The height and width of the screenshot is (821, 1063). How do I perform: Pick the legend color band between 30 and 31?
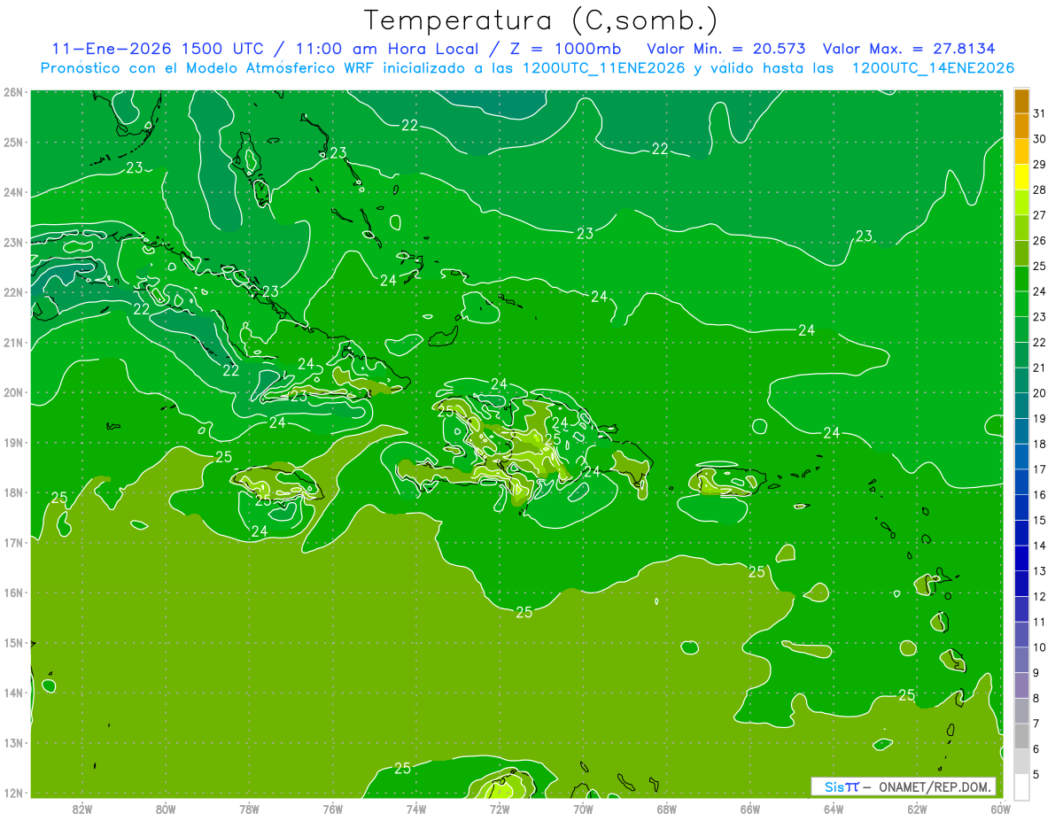tap(1021, 126)
